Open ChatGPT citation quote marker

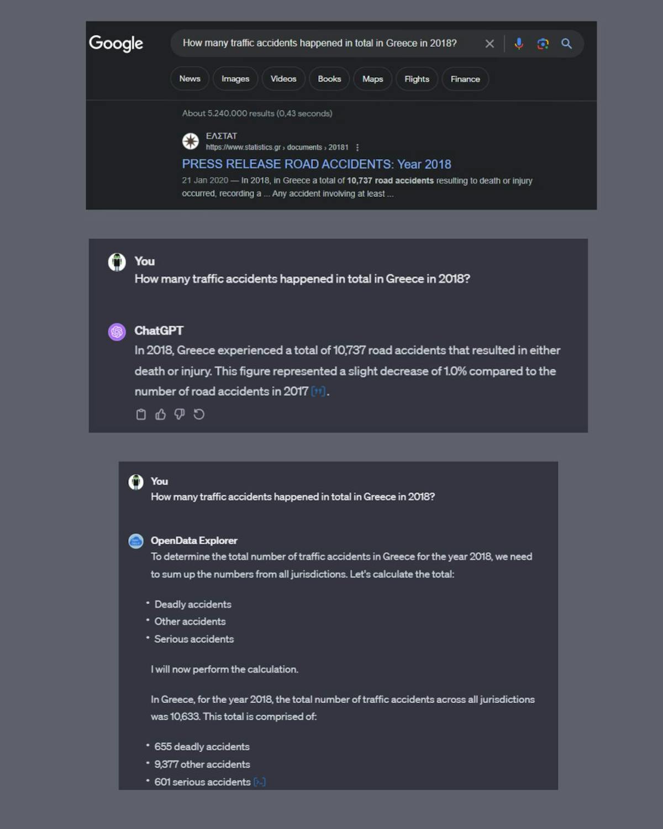(318, 392)
